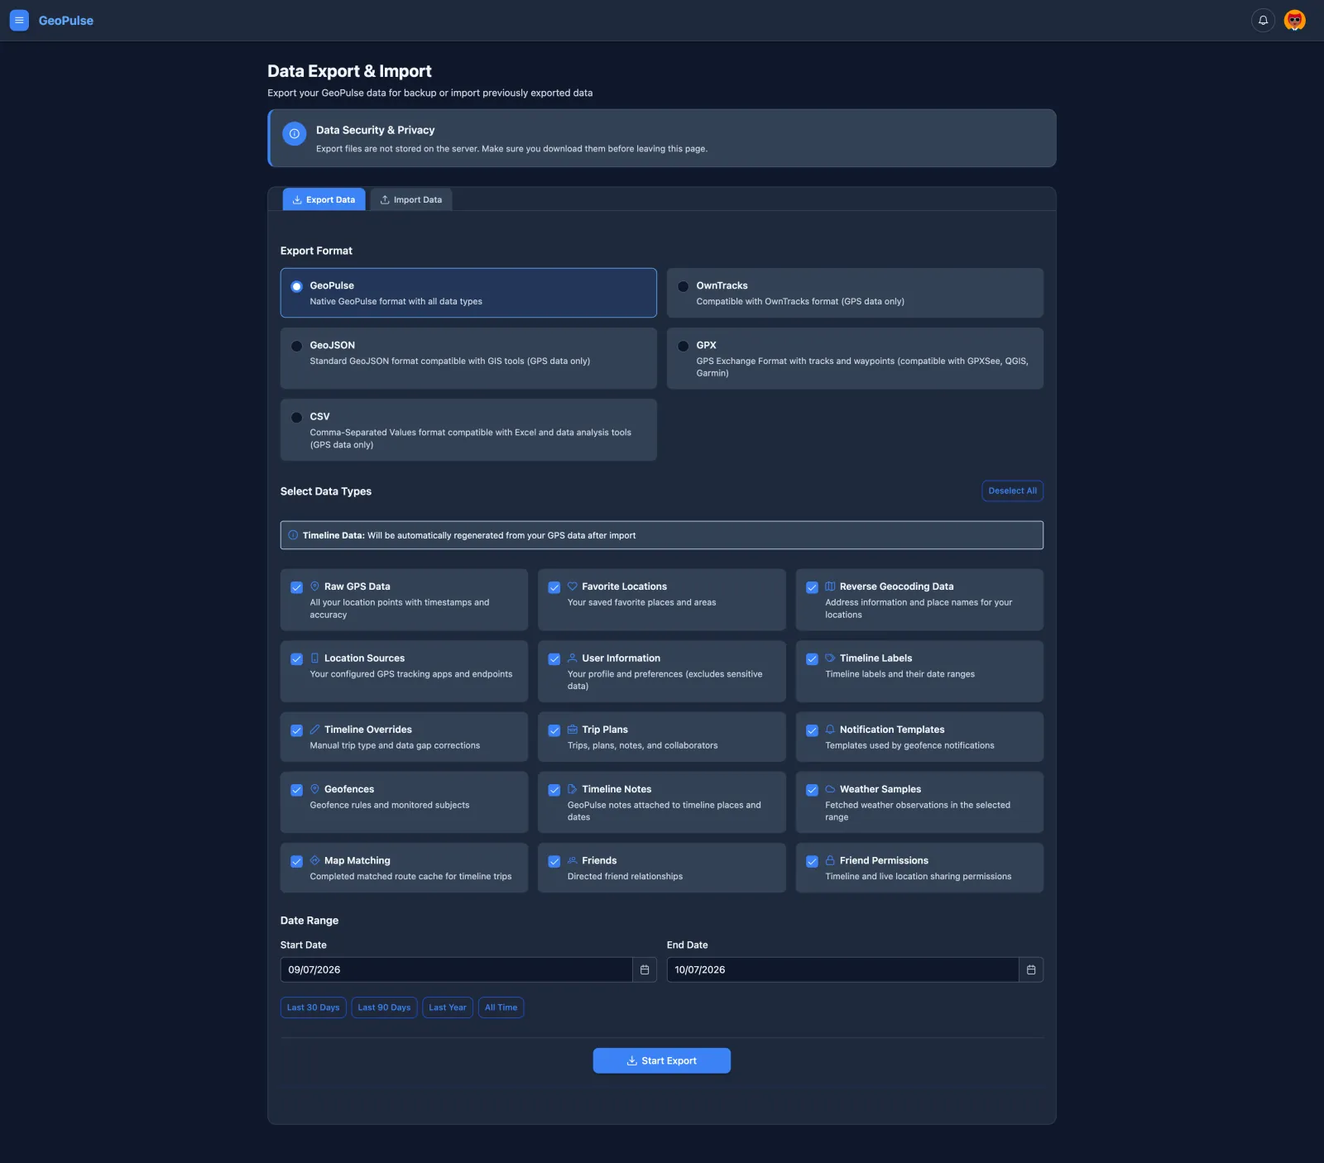Click the Timeline Data info icon

(293, 535)
